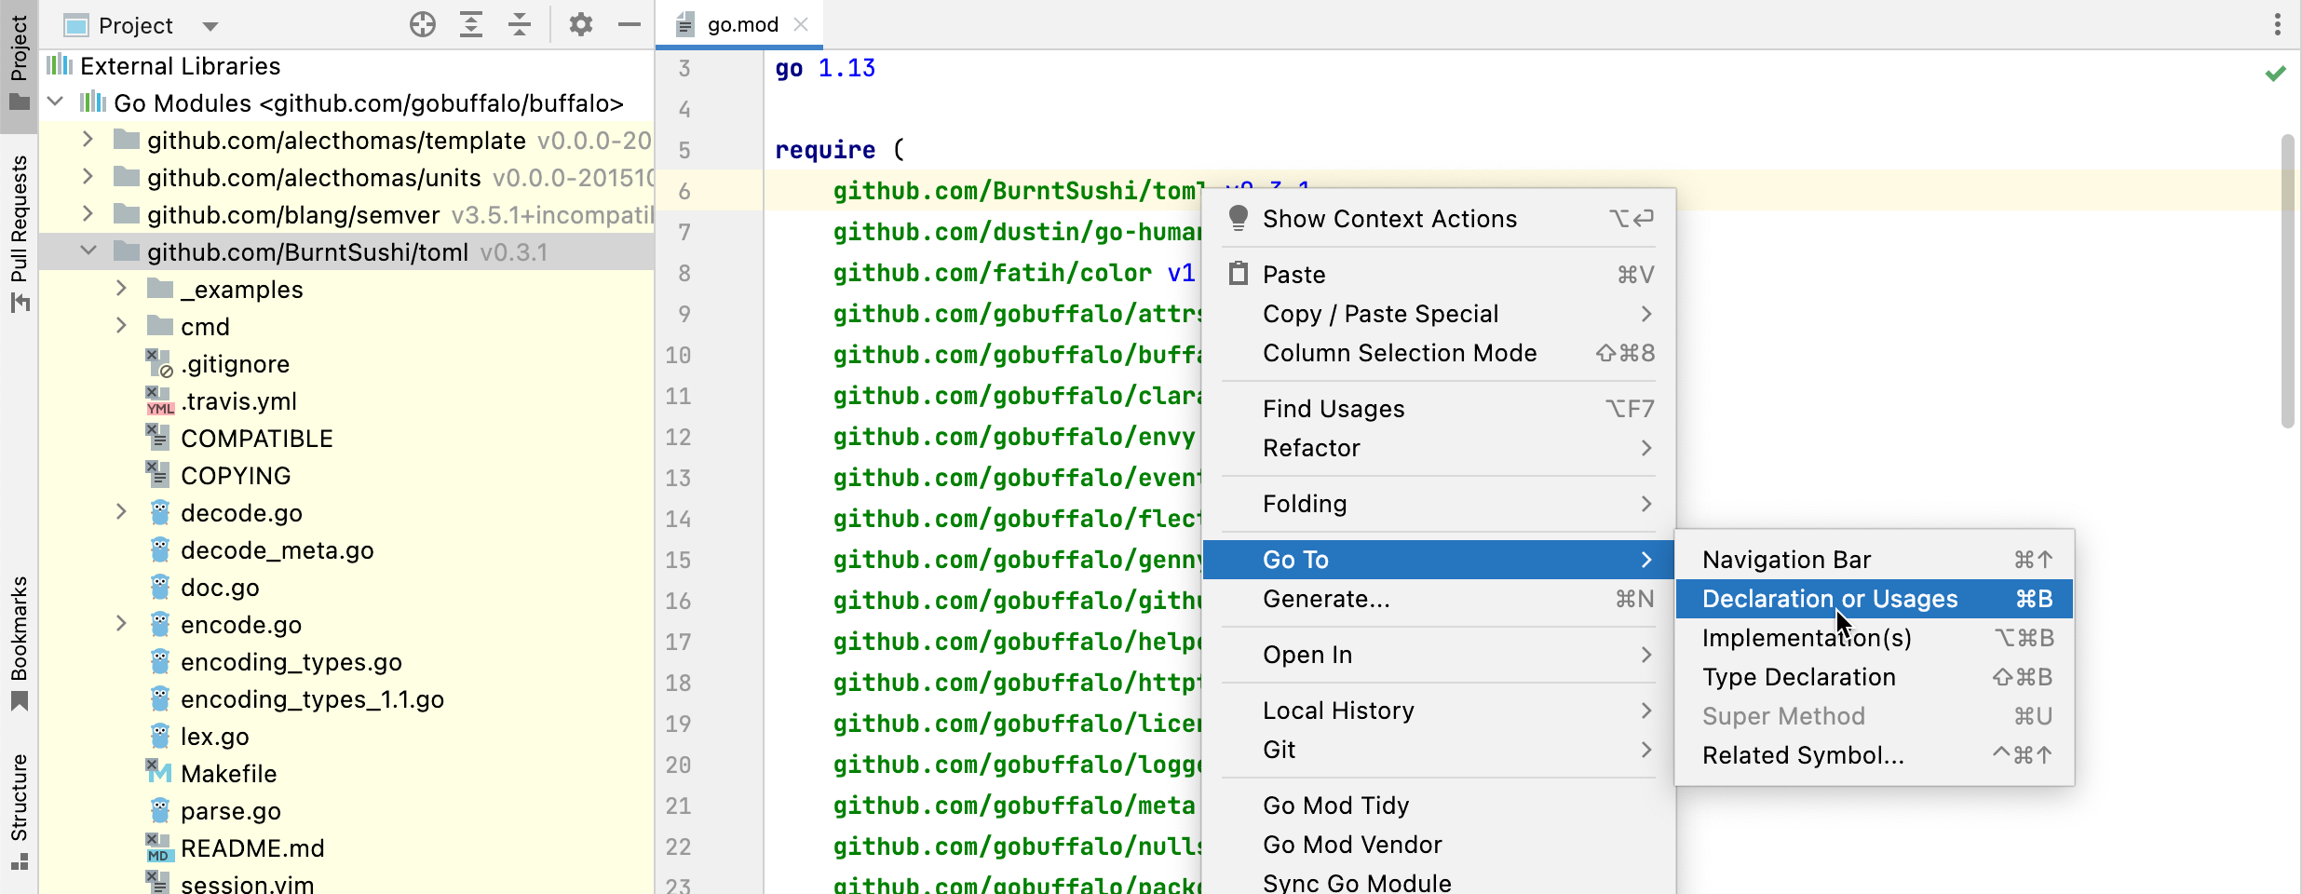Choose Go Mod Tidy from the context menu
The image size is (2302, 894).
coord(1336,805)
